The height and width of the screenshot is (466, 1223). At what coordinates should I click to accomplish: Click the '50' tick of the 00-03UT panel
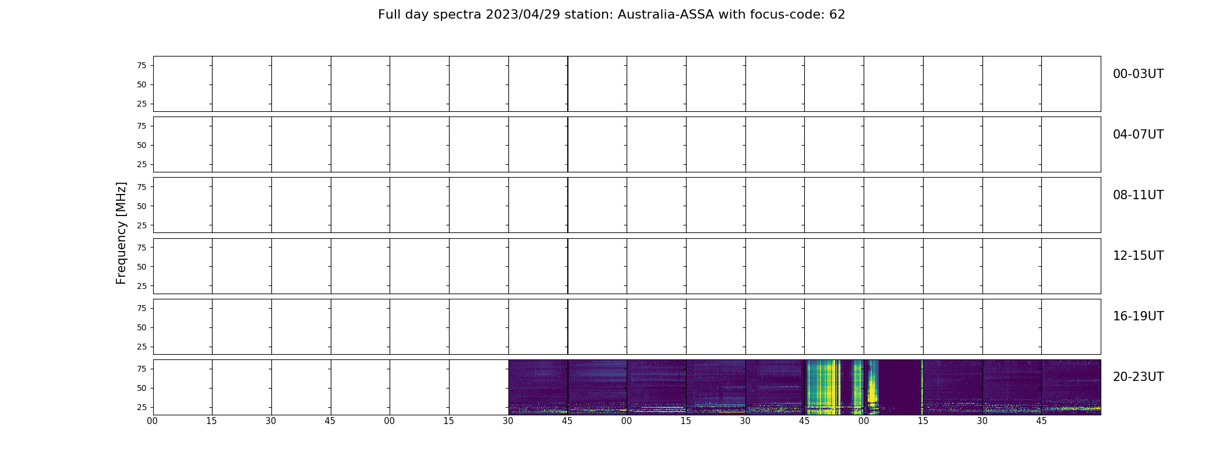point(142,84)
